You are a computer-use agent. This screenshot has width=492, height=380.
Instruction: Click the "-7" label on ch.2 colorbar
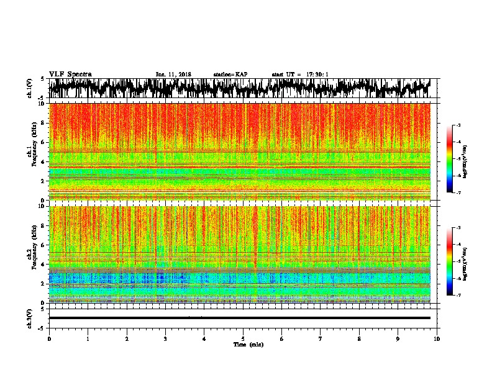pyautogui.click(x=458, y=296)
